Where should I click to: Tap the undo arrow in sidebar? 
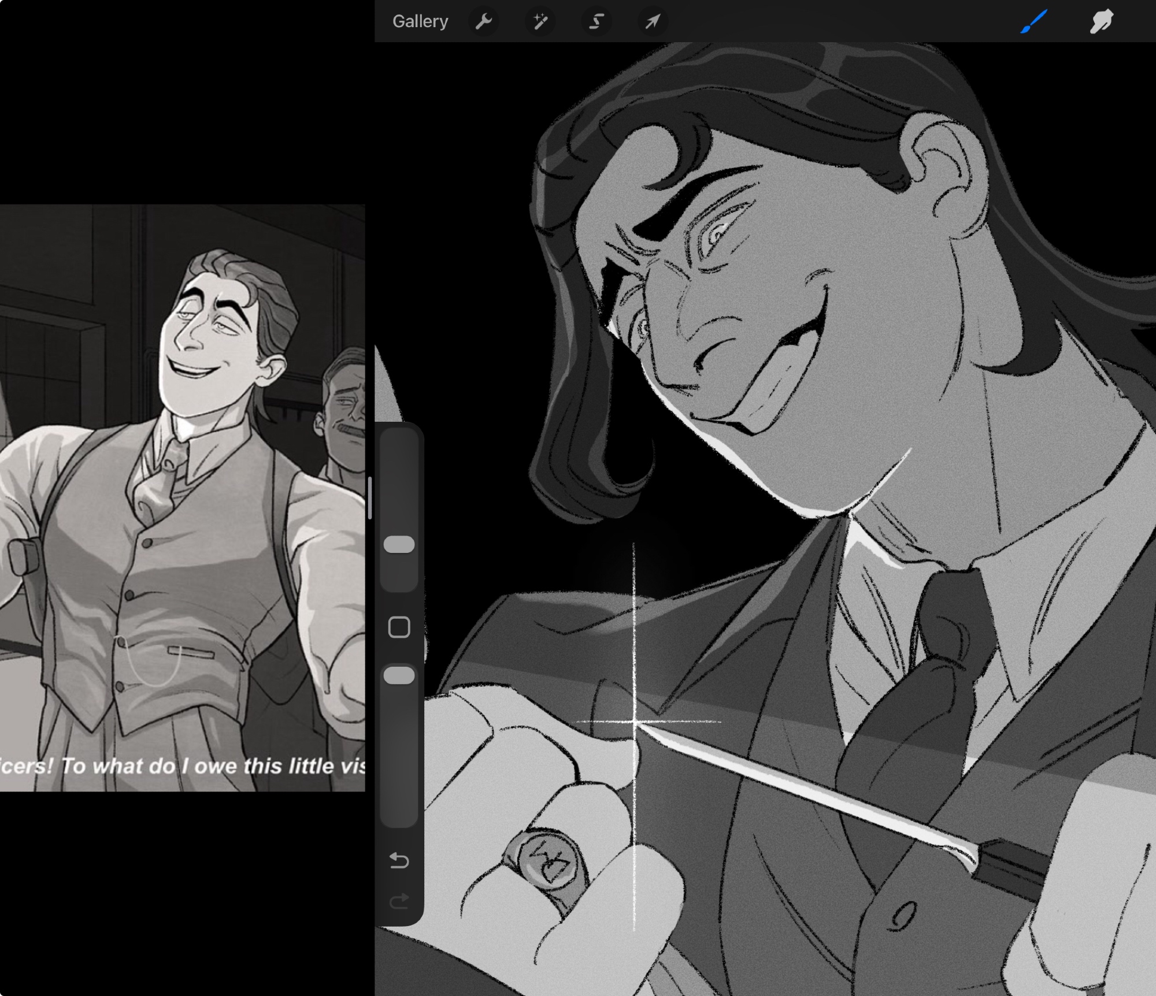pyautogui.click(x=399, y=861)
